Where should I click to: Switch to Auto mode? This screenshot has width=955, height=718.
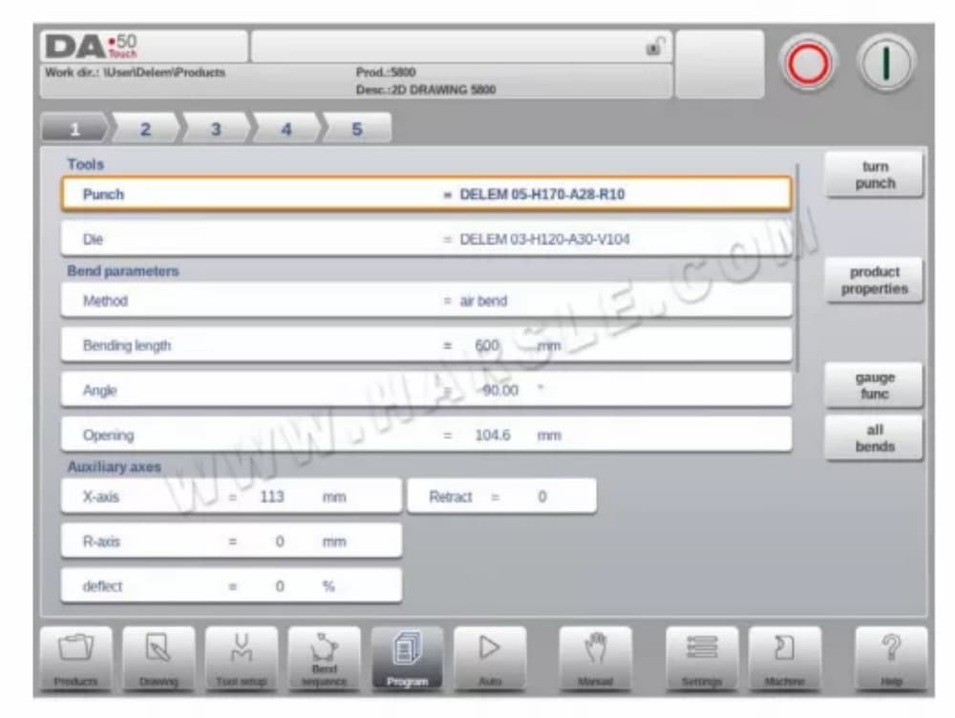point(490,659)
